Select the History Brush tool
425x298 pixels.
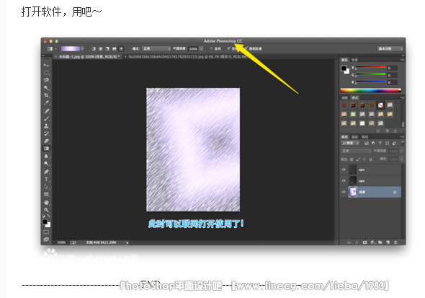pyautogui.click(x=46, y=133)
